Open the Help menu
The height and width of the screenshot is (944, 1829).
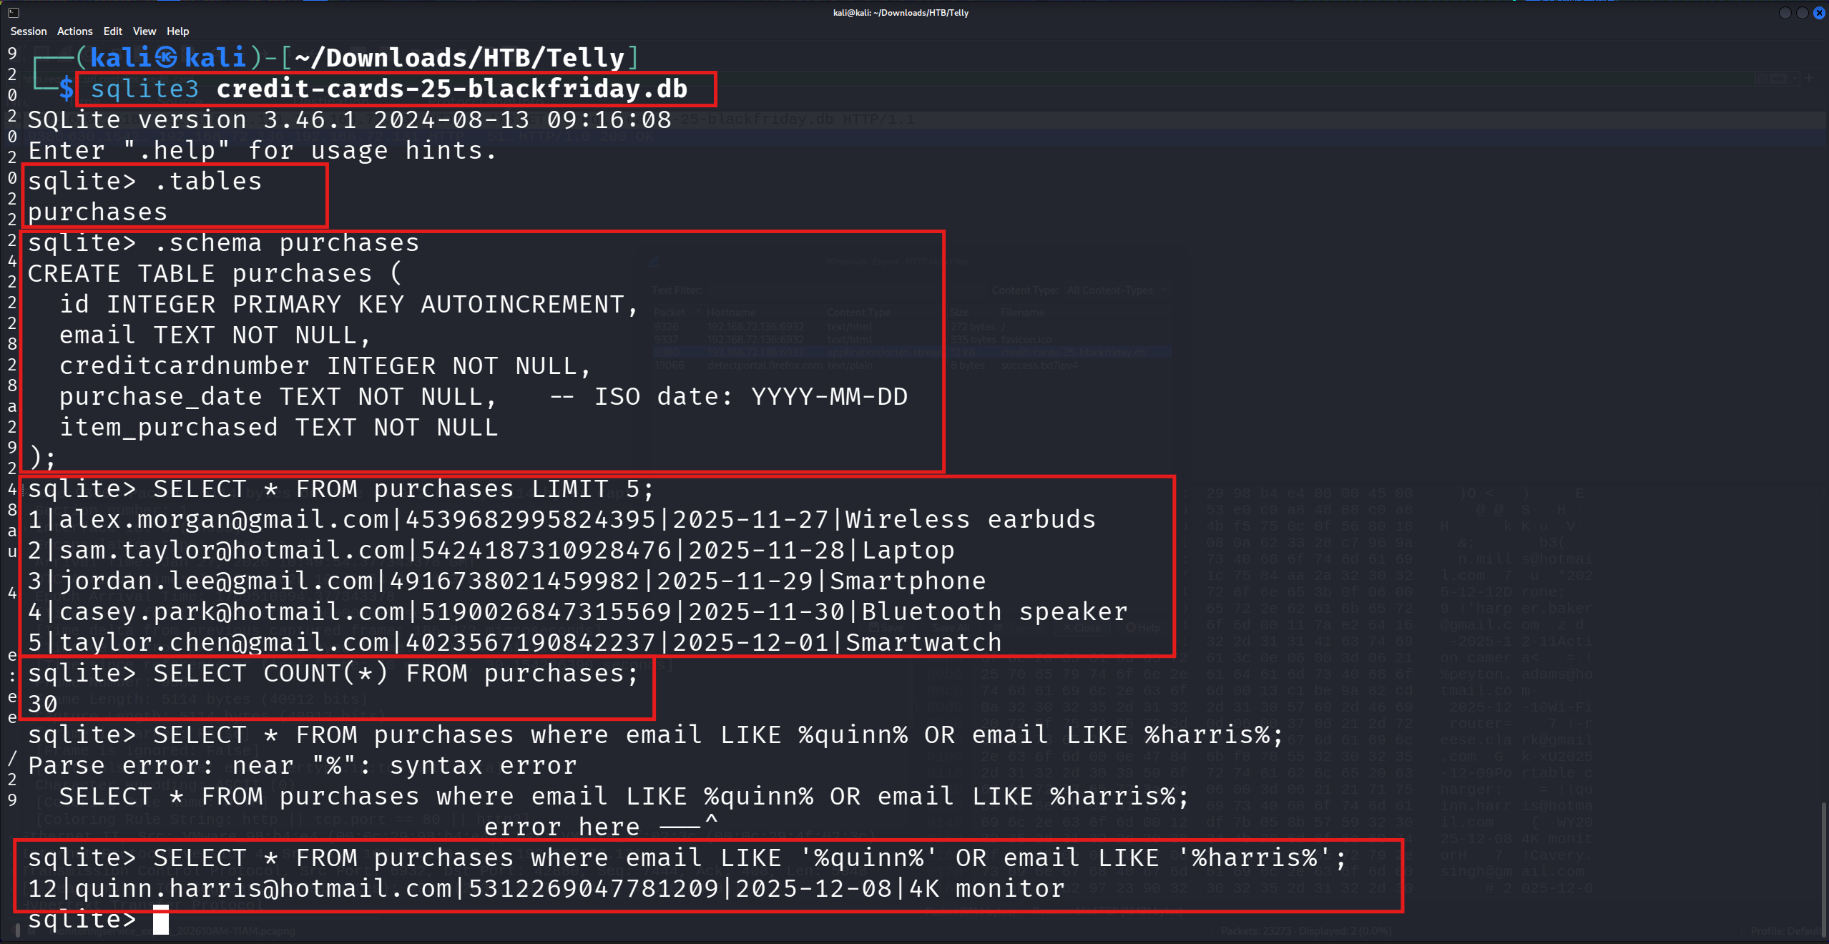[177, 31]
